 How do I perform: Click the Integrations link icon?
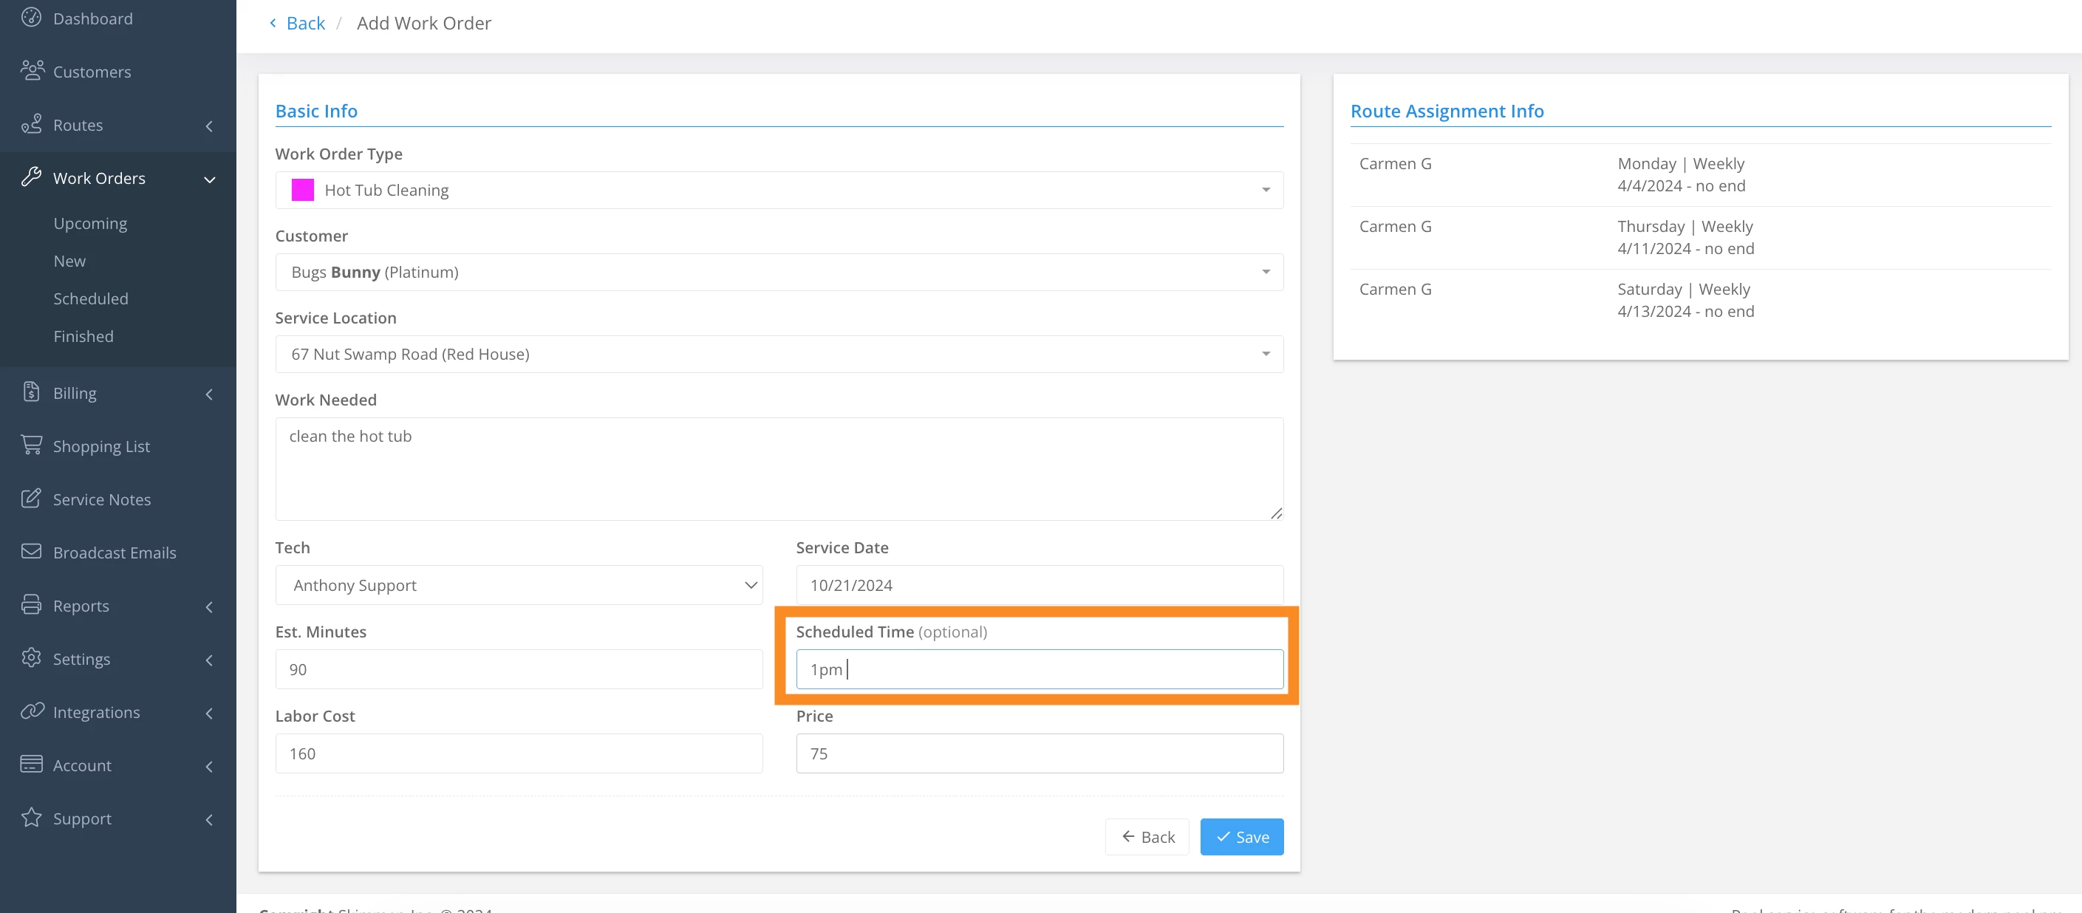(31, 712)
